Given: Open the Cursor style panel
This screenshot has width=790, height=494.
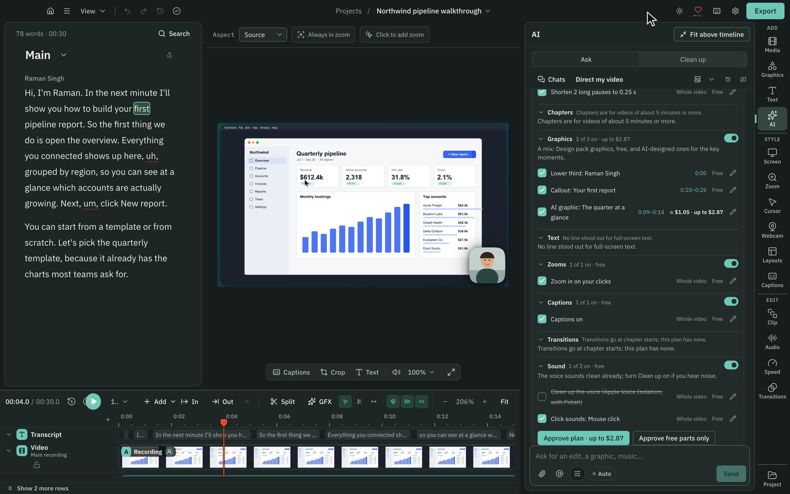Looking at the screenshot, I should click(772, 206).
